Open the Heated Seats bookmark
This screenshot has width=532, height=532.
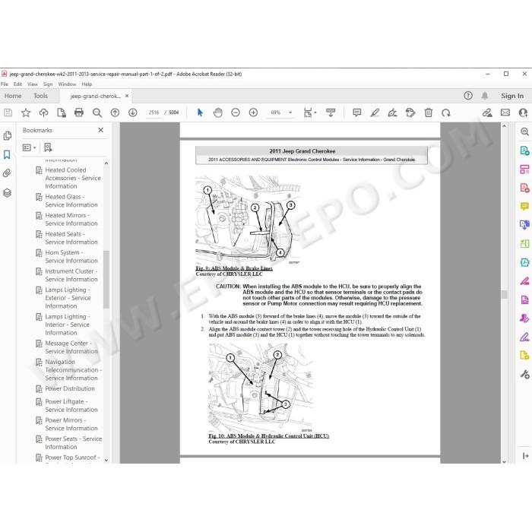(71, 238)
